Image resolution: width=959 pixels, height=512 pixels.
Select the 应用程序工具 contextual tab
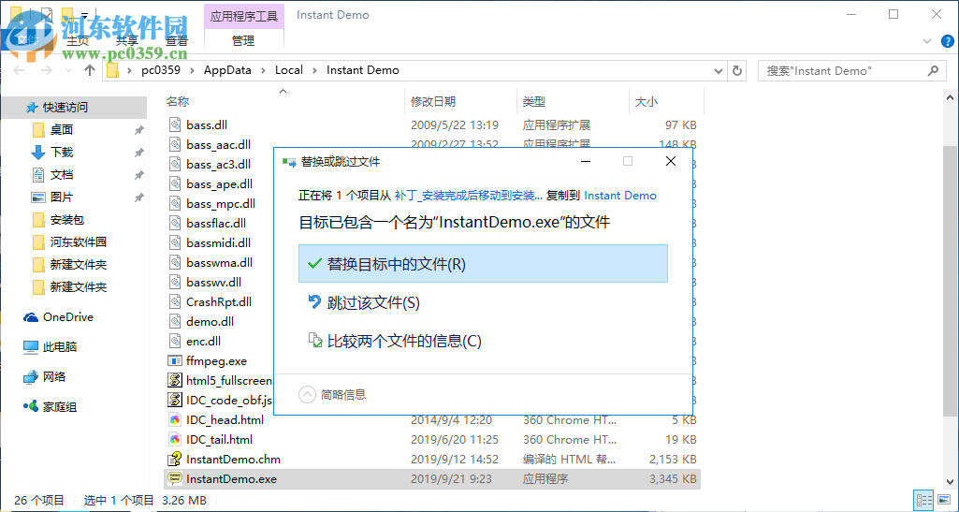[244, 15]
